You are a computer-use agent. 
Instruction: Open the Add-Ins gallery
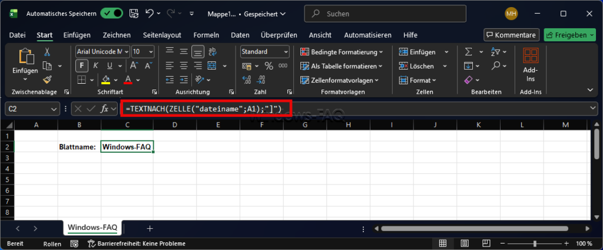[531, 66]
